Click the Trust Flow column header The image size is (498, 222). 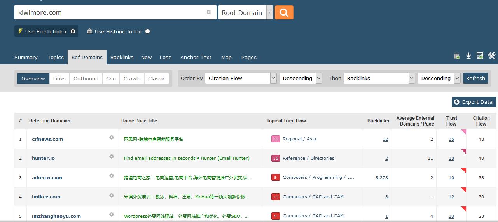[451, 121]
